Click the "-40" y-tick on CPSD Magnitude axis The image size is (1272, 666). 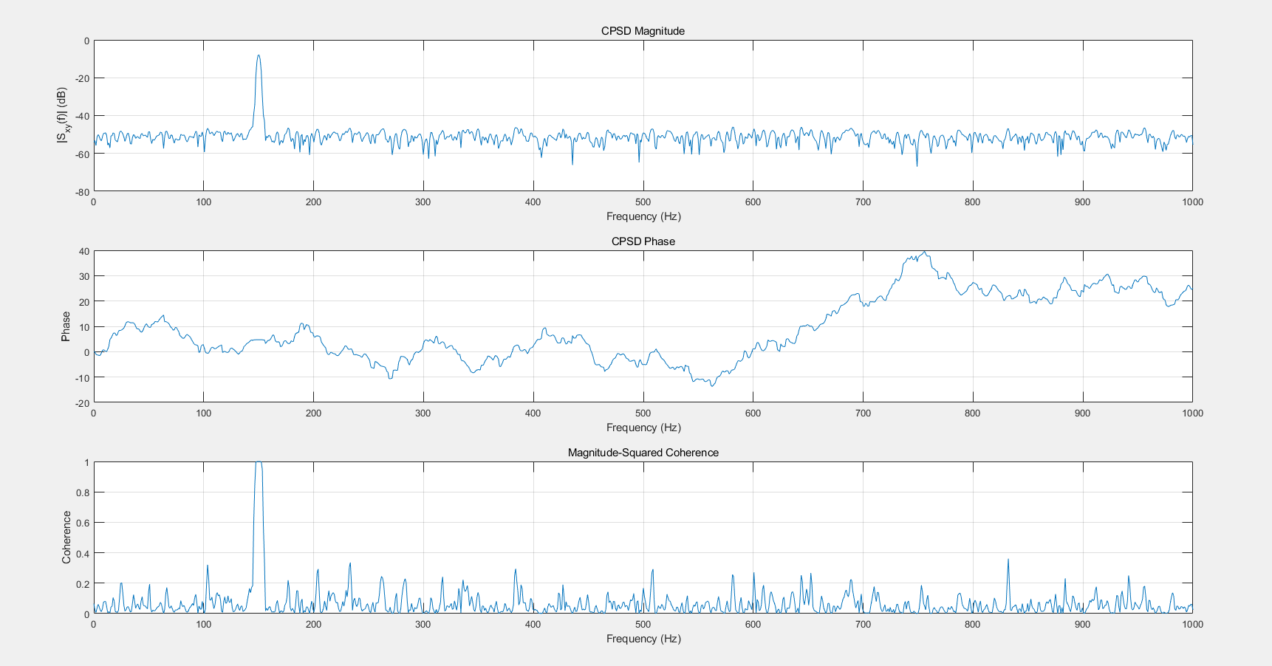click(x=81, y=116)
